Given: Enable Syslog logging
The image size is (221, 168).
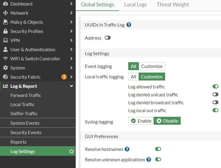Looking at the screenshot, I should 141,121.
